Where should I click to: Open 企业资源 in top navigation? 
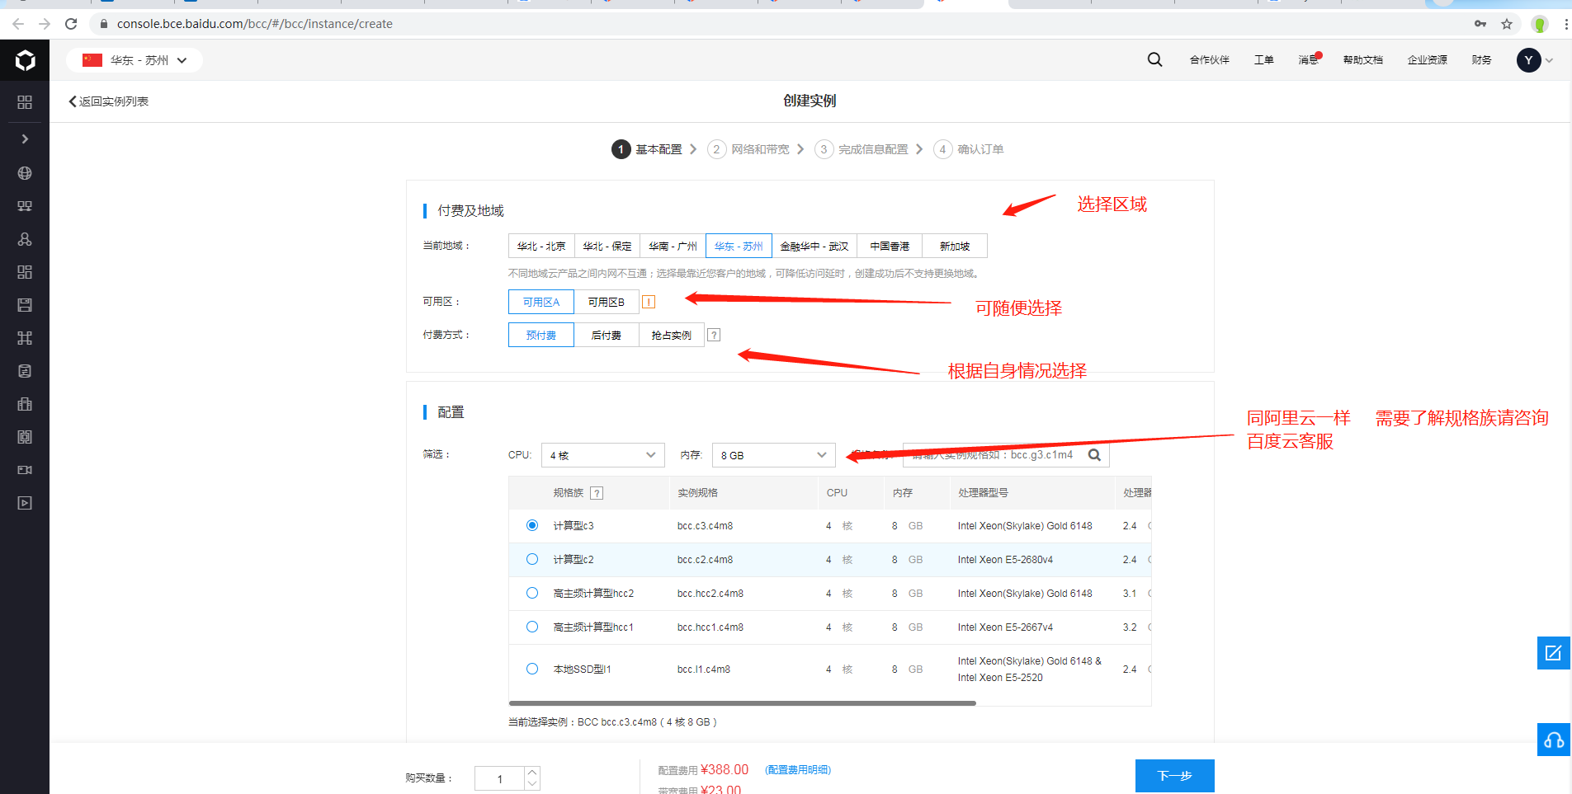coord(1428,60)
